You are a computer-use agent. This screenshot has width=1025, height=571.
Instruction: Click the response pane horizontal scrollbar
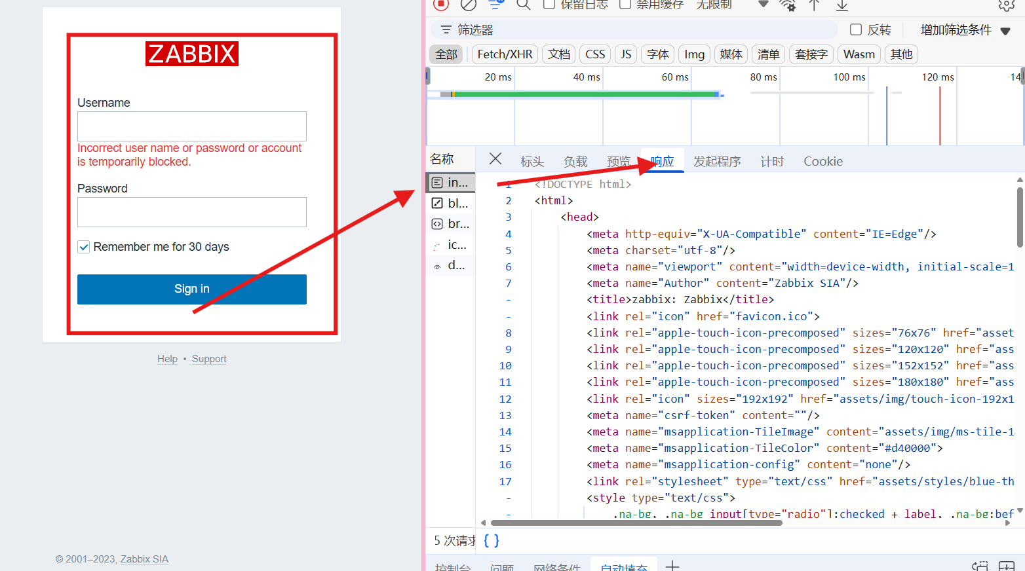(x=636, y=523)
